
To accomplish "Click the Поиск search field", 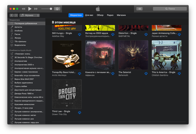I will point(170,9).
